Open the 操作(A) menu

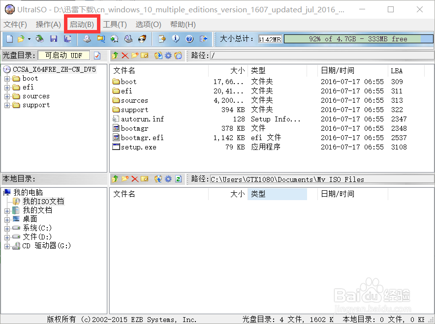pyautogui.click(x=48, y=25)
